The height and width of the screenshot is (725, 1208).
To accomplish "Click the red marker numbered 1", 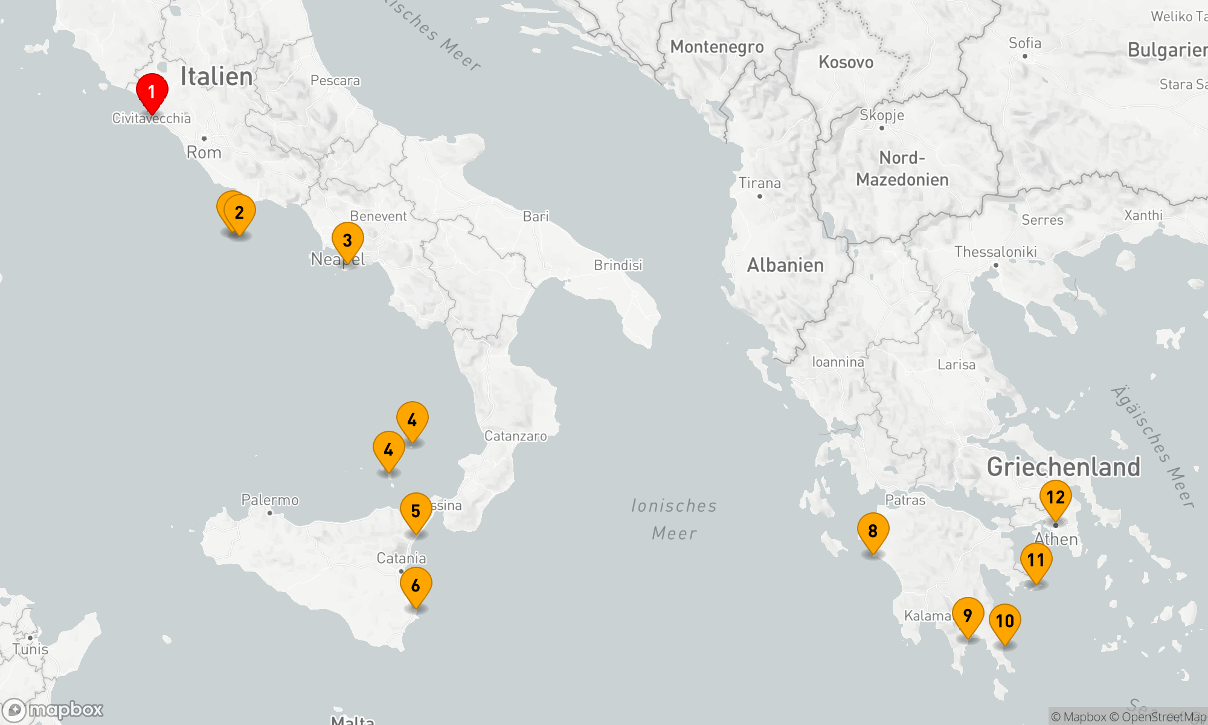I will tap(152, 92).
